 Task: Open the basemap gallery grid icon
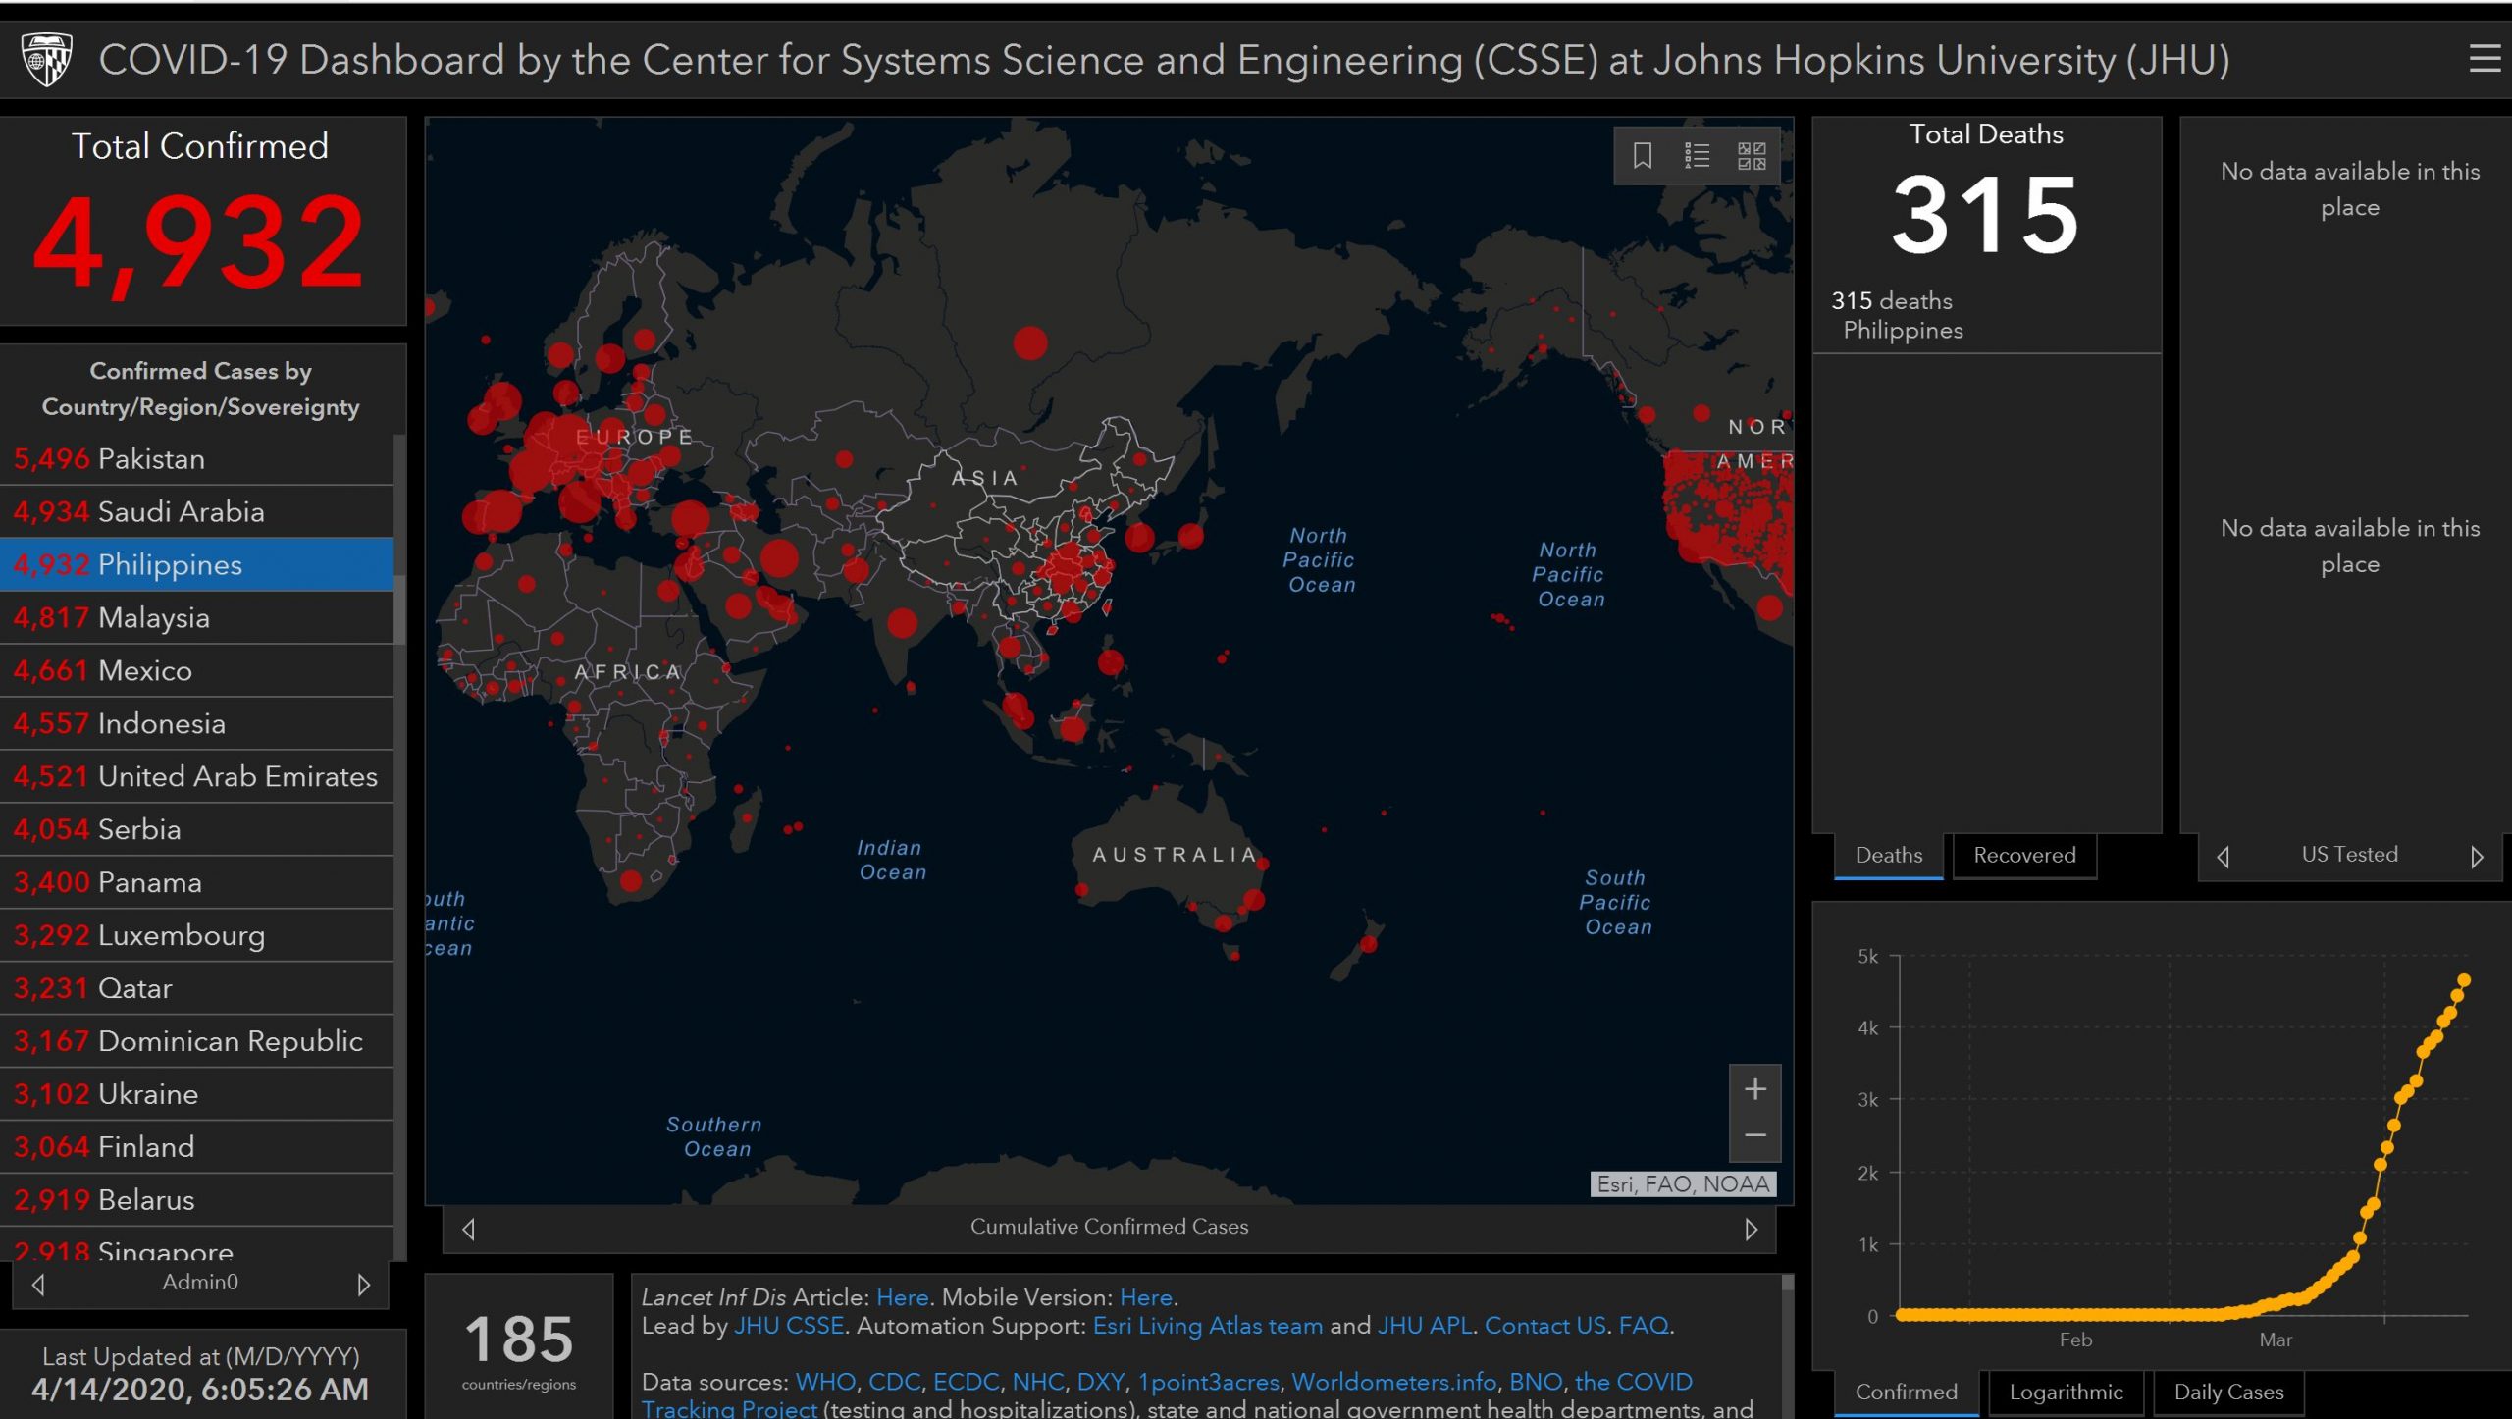(1752, 156)
